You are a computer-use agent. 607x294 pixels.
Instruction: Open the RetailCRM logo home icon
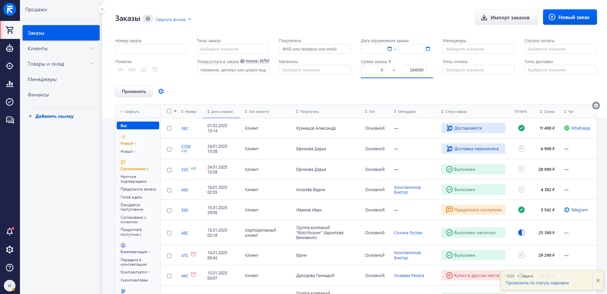10,9
